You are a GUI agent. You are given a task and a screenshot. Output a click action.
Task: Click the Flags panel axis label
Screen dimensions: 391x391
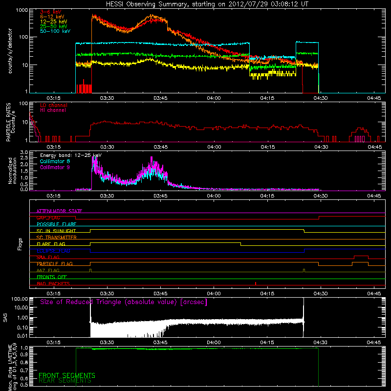pos(20,244)
